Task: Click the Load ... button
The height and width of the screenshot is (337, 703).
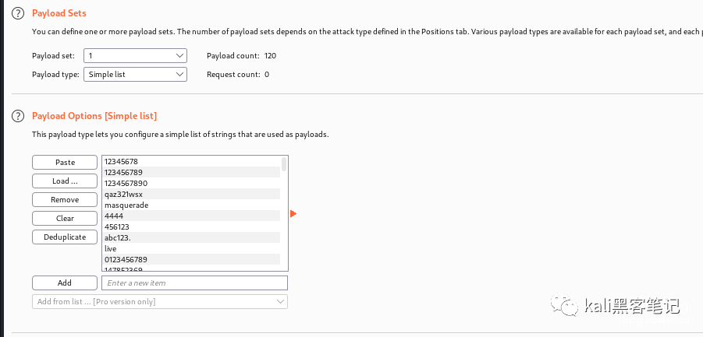Action: pos(65,181)
